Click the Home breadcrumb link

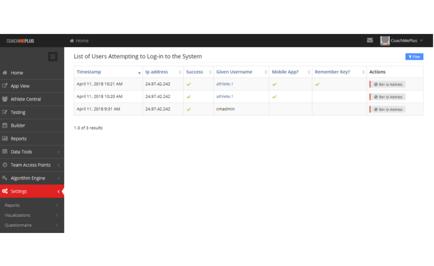[82, 41]
